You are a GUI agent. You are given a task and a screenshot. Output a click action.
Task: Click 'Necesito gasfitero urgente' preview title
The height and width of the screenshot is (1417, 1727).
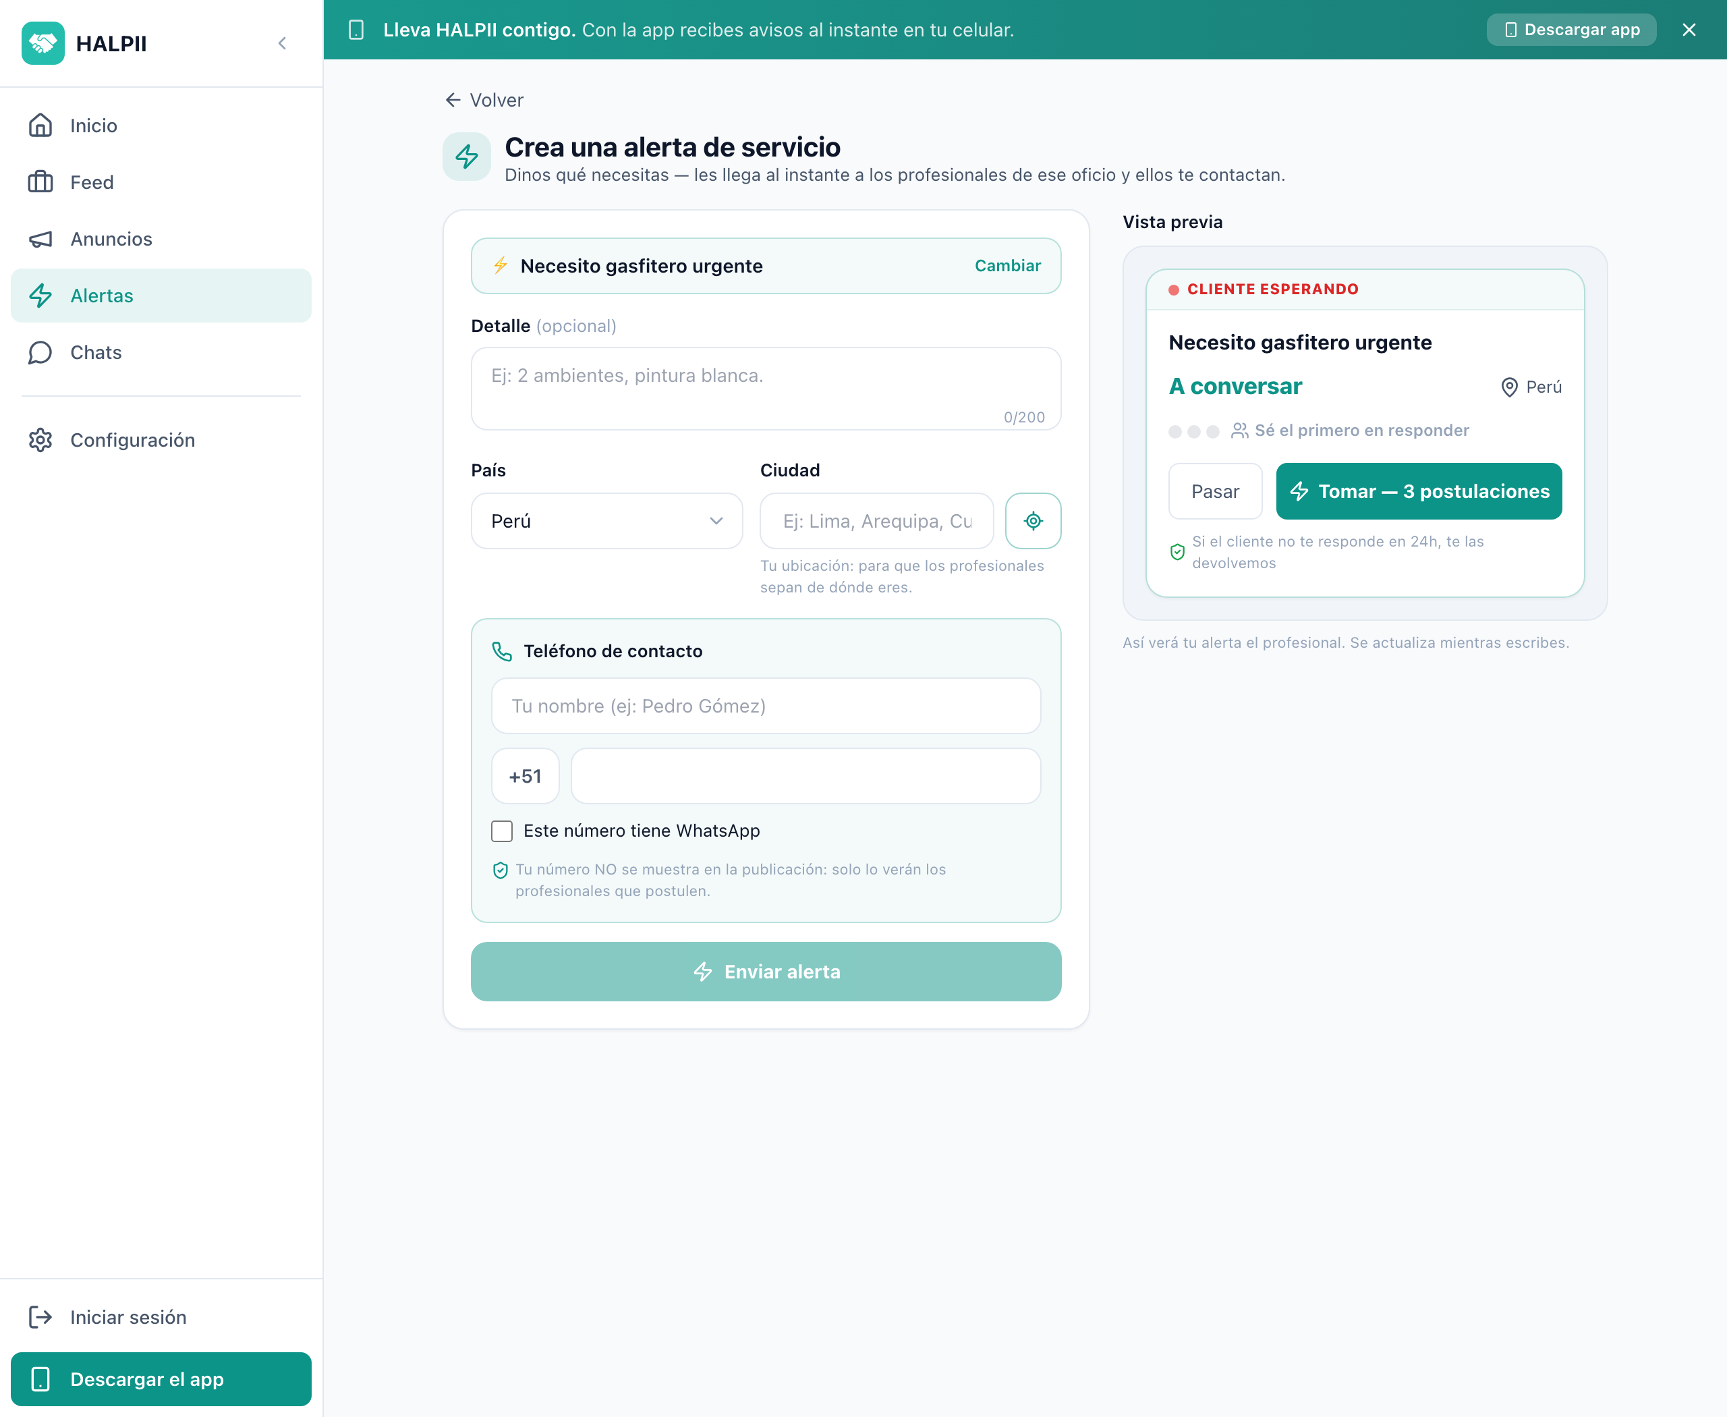click(1300, 343)
